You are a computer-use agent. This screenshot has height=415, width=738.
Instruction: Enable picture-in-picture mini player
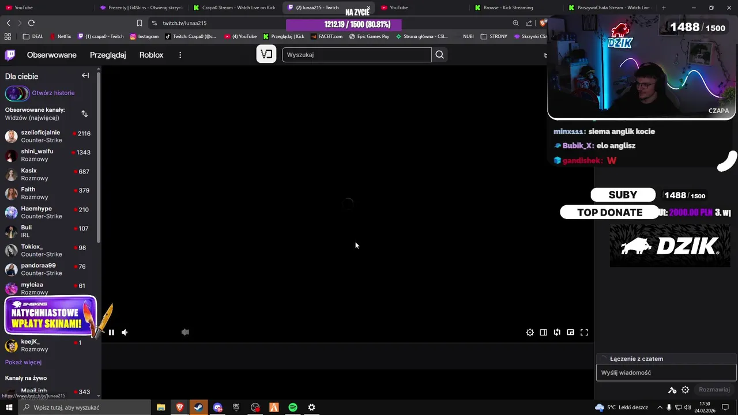570,332
